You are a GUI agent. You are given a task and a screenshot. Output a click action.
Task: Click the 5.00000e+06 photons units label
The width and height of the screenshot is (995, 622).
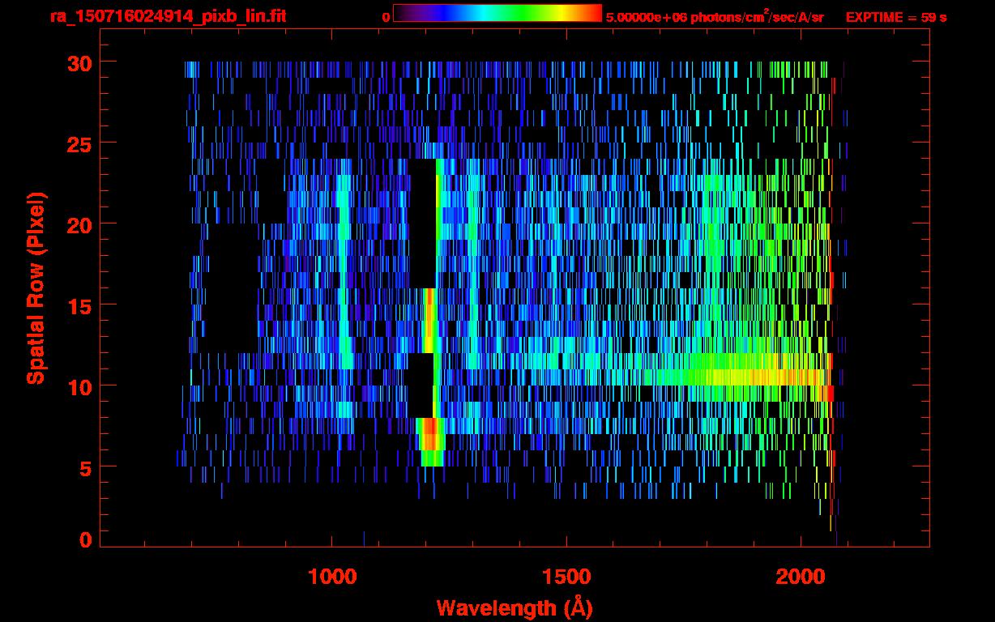point(715,16)
